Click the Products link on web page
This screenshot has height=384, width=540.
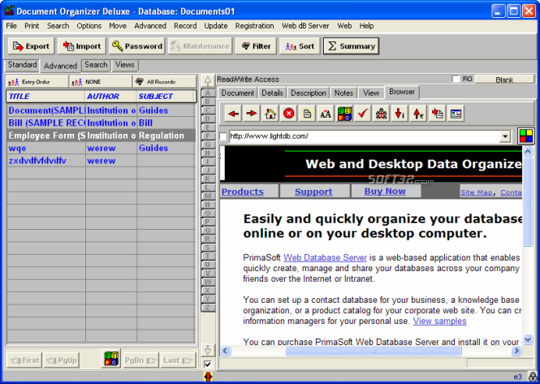click(x=243, y=192)
